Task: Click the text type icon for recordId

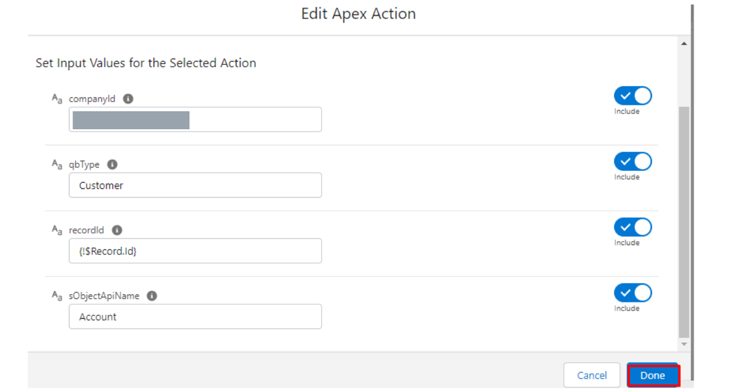Action: 57,230
